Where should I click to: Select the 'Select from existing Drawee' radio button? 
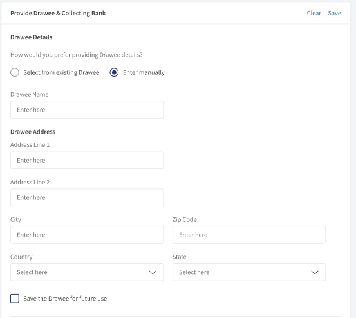point(15,72)
